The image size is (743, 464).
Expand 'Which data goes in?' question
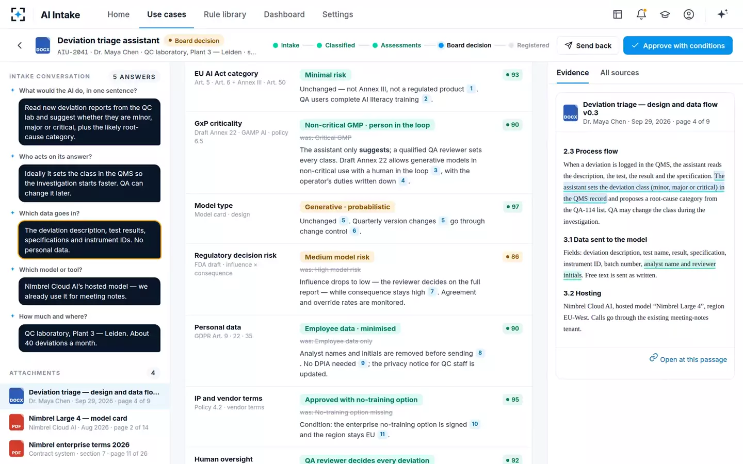coord(49,213)
